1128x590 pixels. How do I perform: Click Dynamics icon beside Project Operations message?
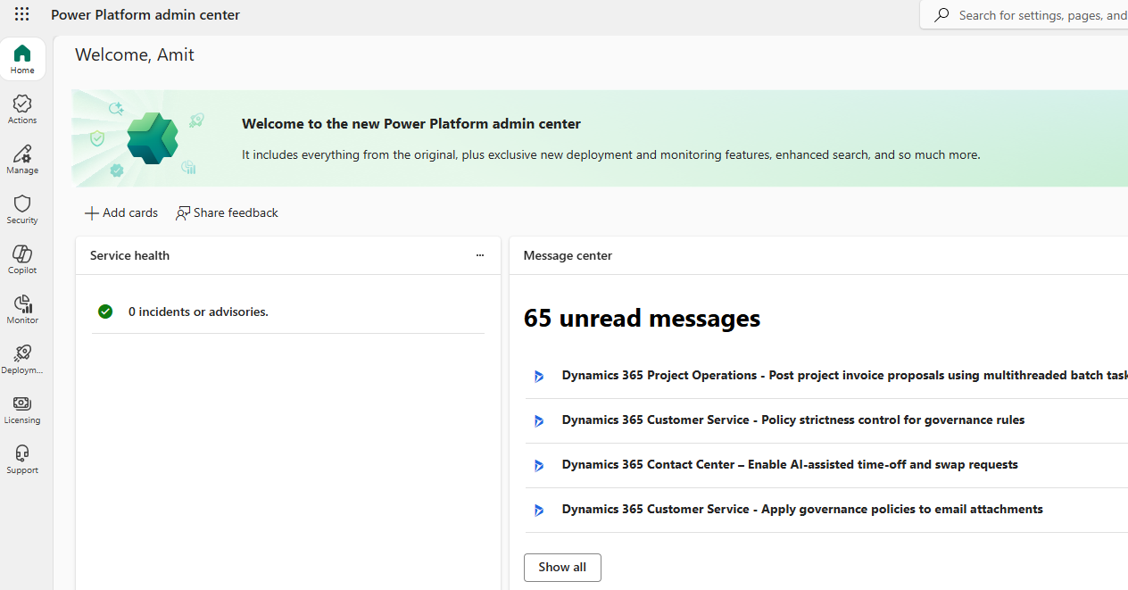[538, 376]
